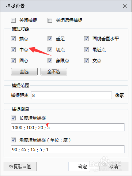Screen dimensions: 132x176
Task: Click the length increment values field
Action: pyautogui.click(x=68, y=127)
